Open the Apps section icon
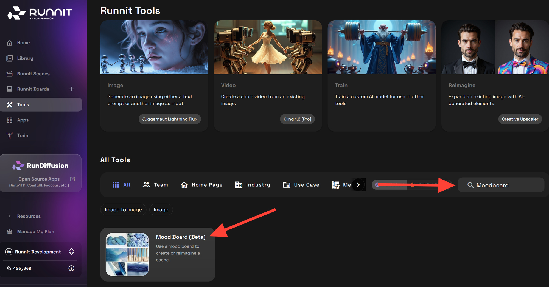 (10, 120)
